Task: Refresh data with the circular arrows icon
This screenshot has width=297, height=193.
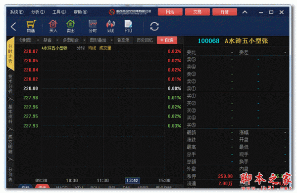Action: point(154,26)
